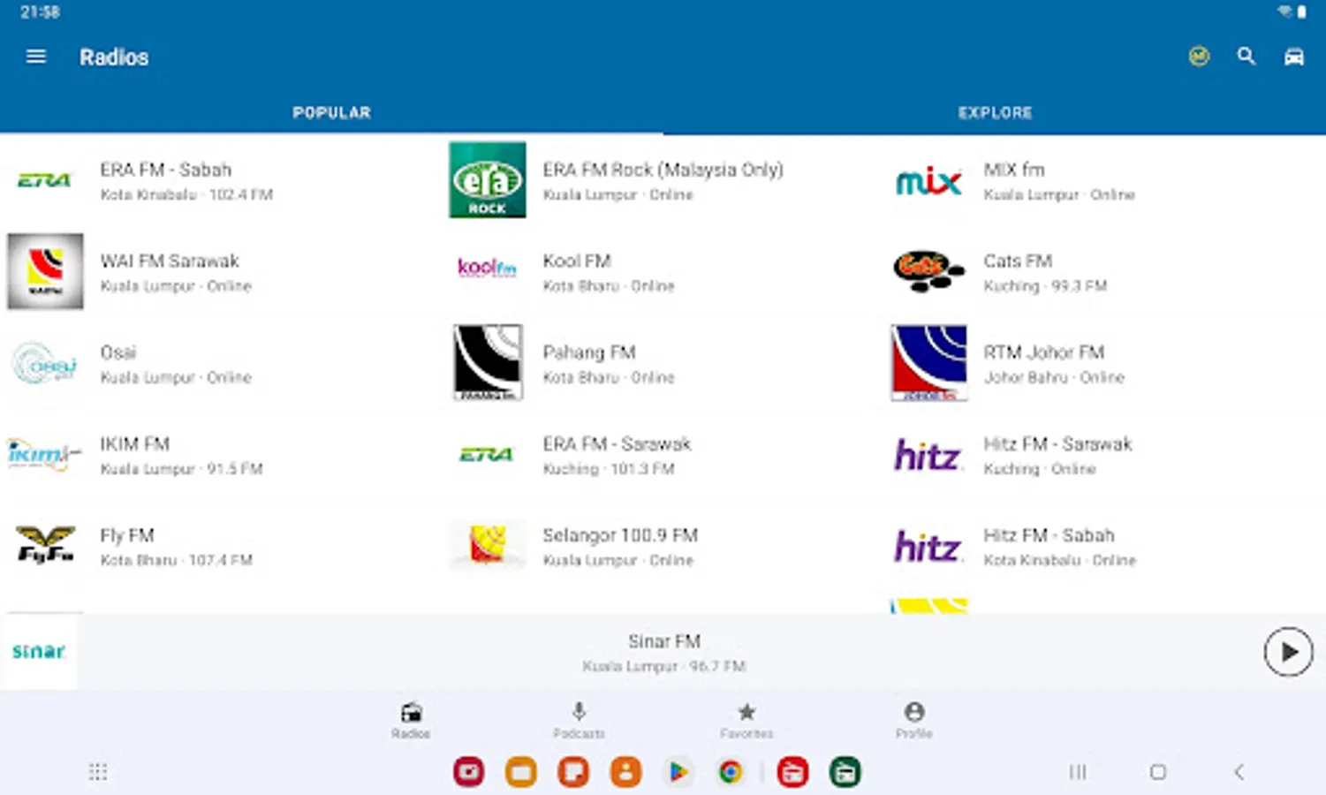This screenshot has width=1326, height=795.
Task: Switch to the Explore tab
Action: coord(995,112)
